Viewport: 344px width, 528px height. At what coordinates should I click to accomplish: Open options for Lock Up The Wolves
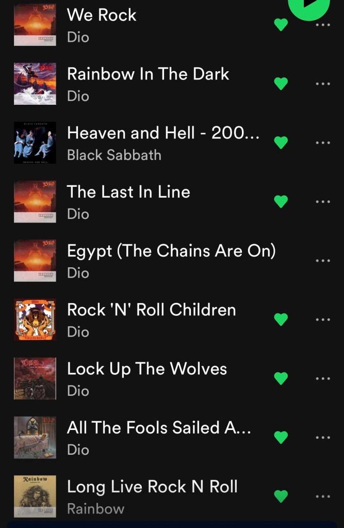click(x=323, y=378)
